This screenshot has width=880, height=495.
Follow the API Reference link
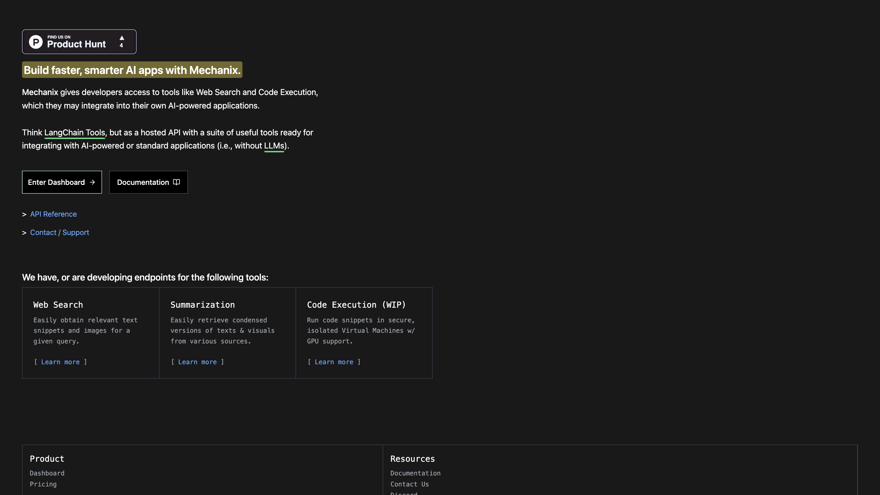(53, 214)
